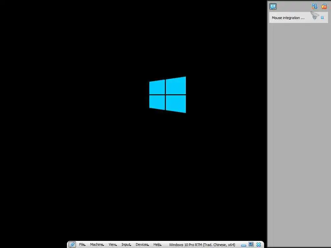
Task: Open the Help menu
Action: [x=157, y=245]
